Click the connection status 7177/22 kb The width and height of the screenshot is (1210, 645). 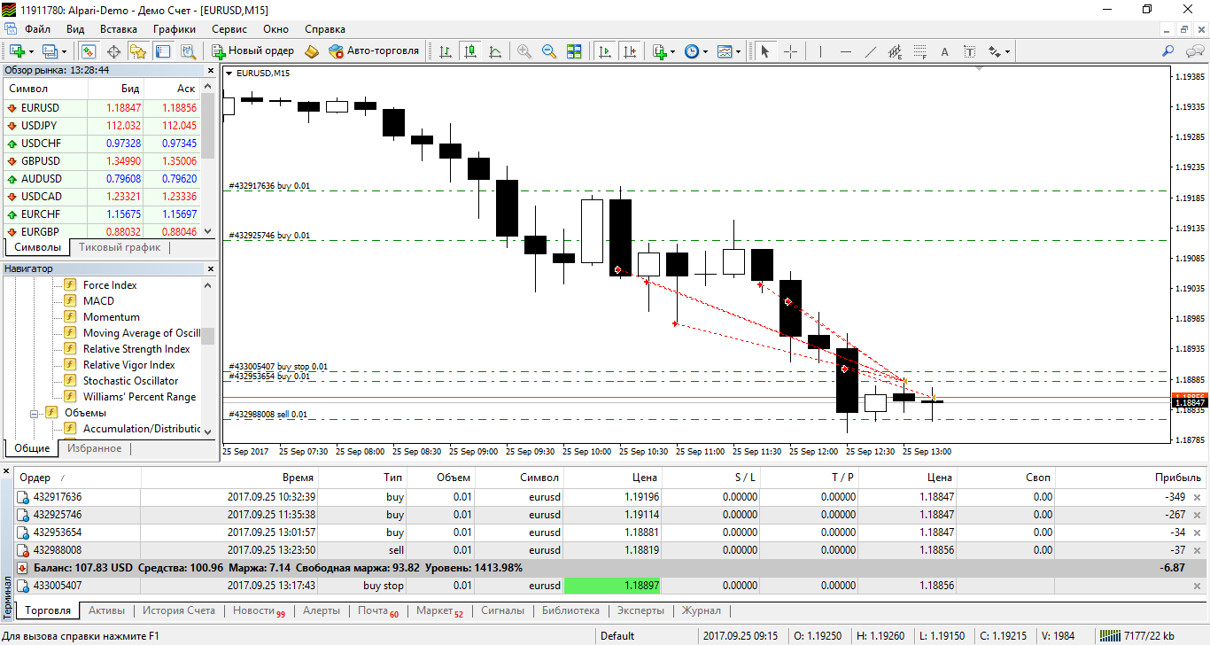[1136, 635]
